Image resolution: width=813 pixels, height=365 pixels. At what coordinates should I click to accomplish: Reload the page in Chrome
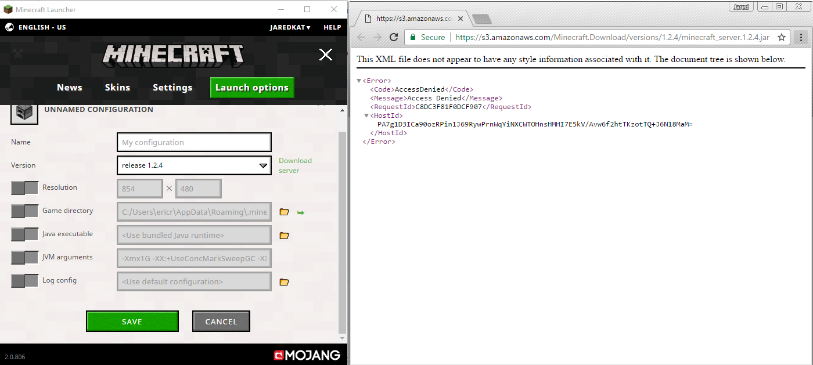(x=394, y=37)
